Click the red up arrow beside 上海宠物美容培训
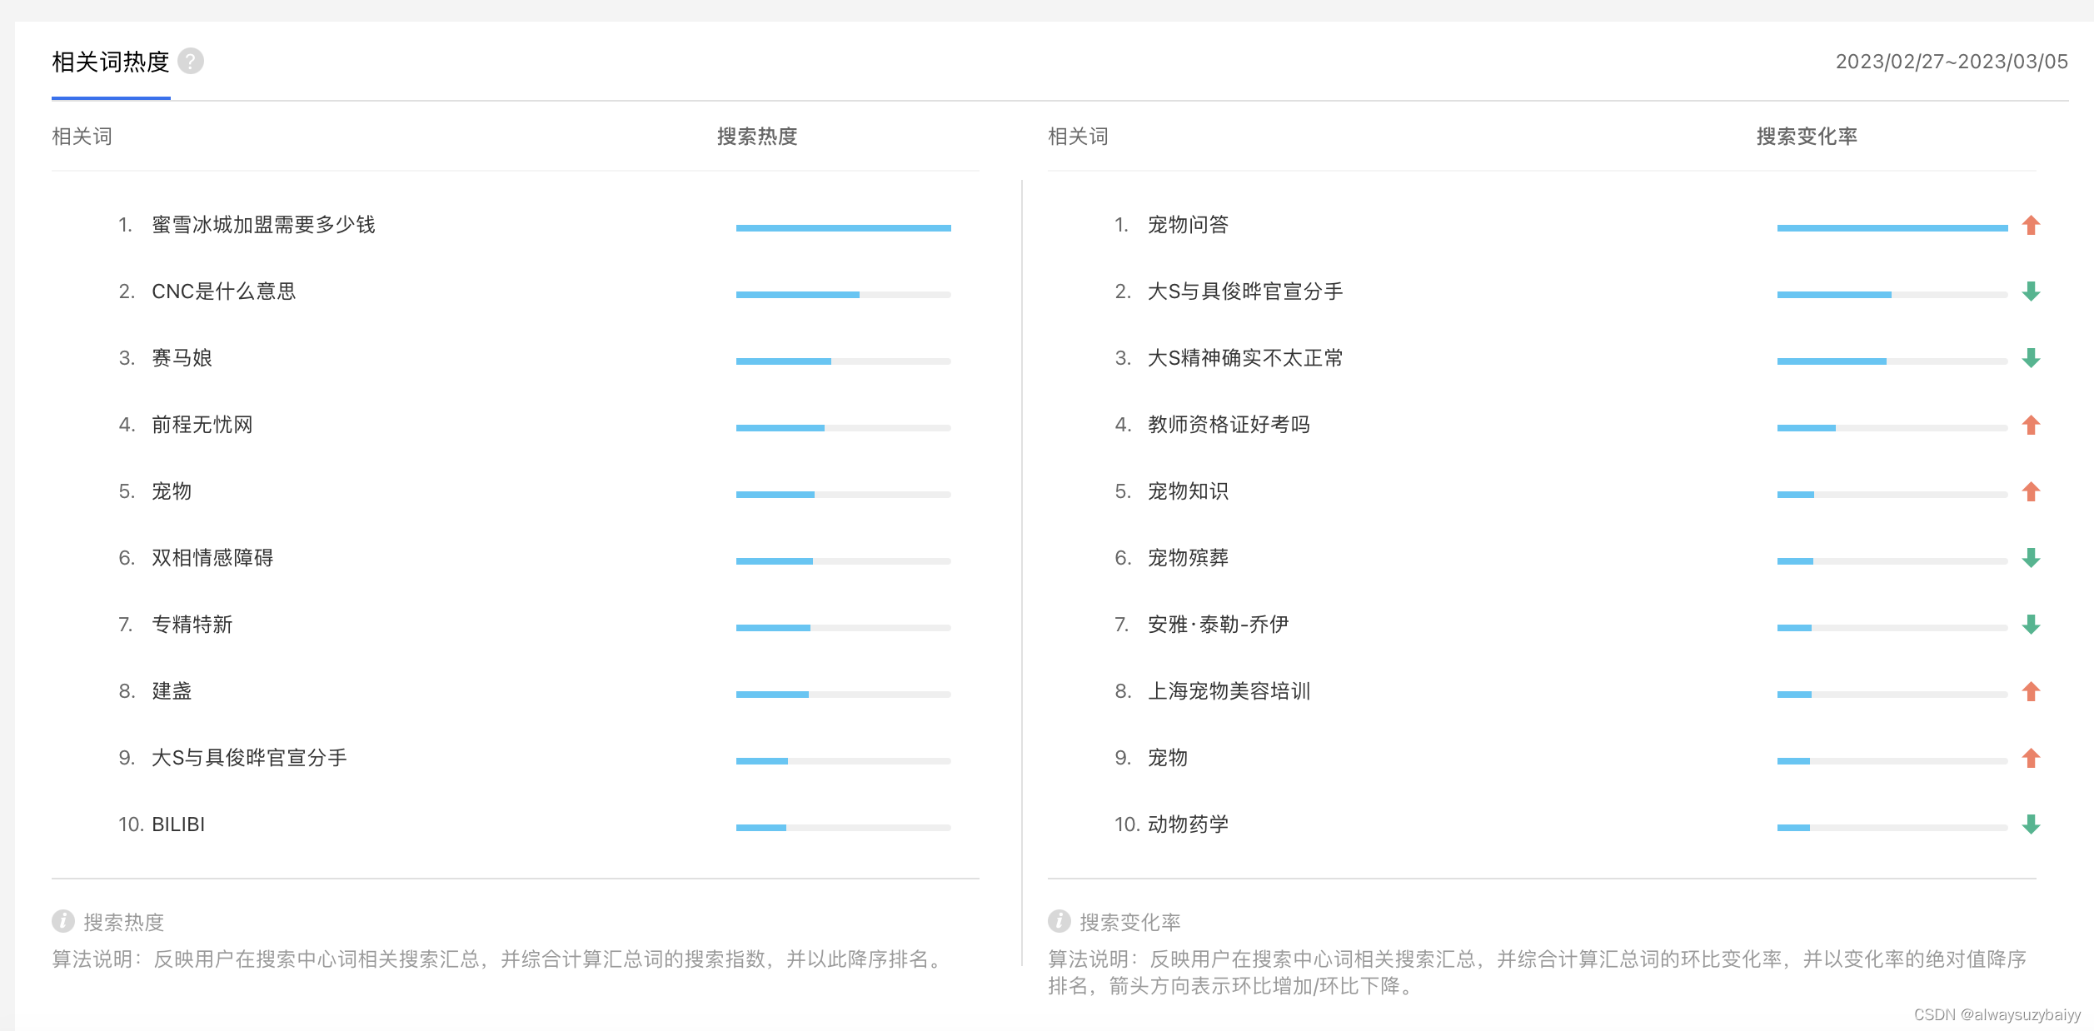Viewport: 2094px width, 1031px height. tap(2031, 691)
